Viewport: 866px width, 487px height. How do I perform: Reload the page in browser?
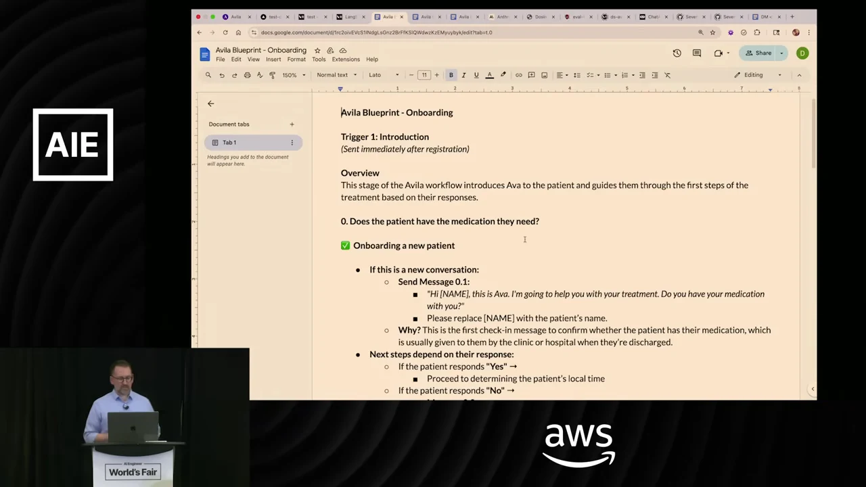pos(225,32)
